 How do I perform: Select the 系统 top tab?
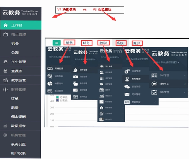click(121, 43)
